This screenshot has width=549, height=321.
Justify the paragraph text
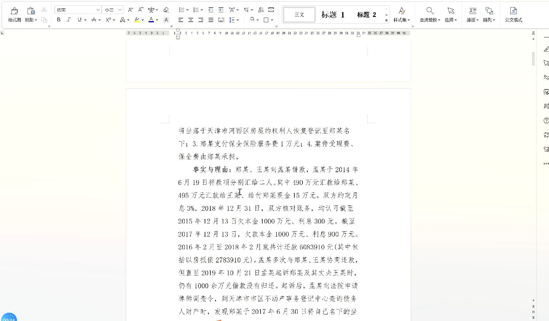tap(211, 20)
